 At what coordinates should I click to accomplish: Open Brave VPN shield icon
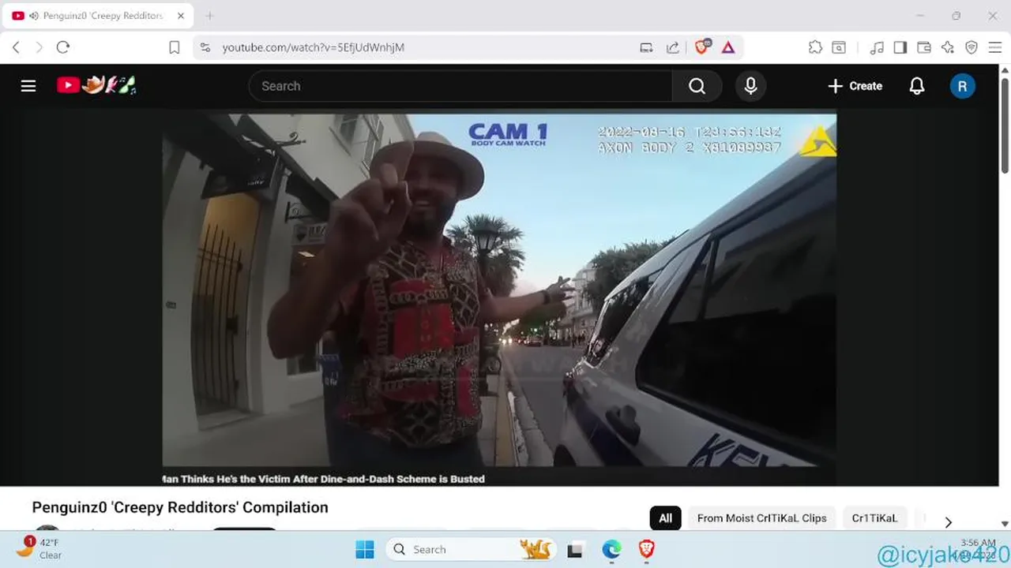click(x=972, y=47)
